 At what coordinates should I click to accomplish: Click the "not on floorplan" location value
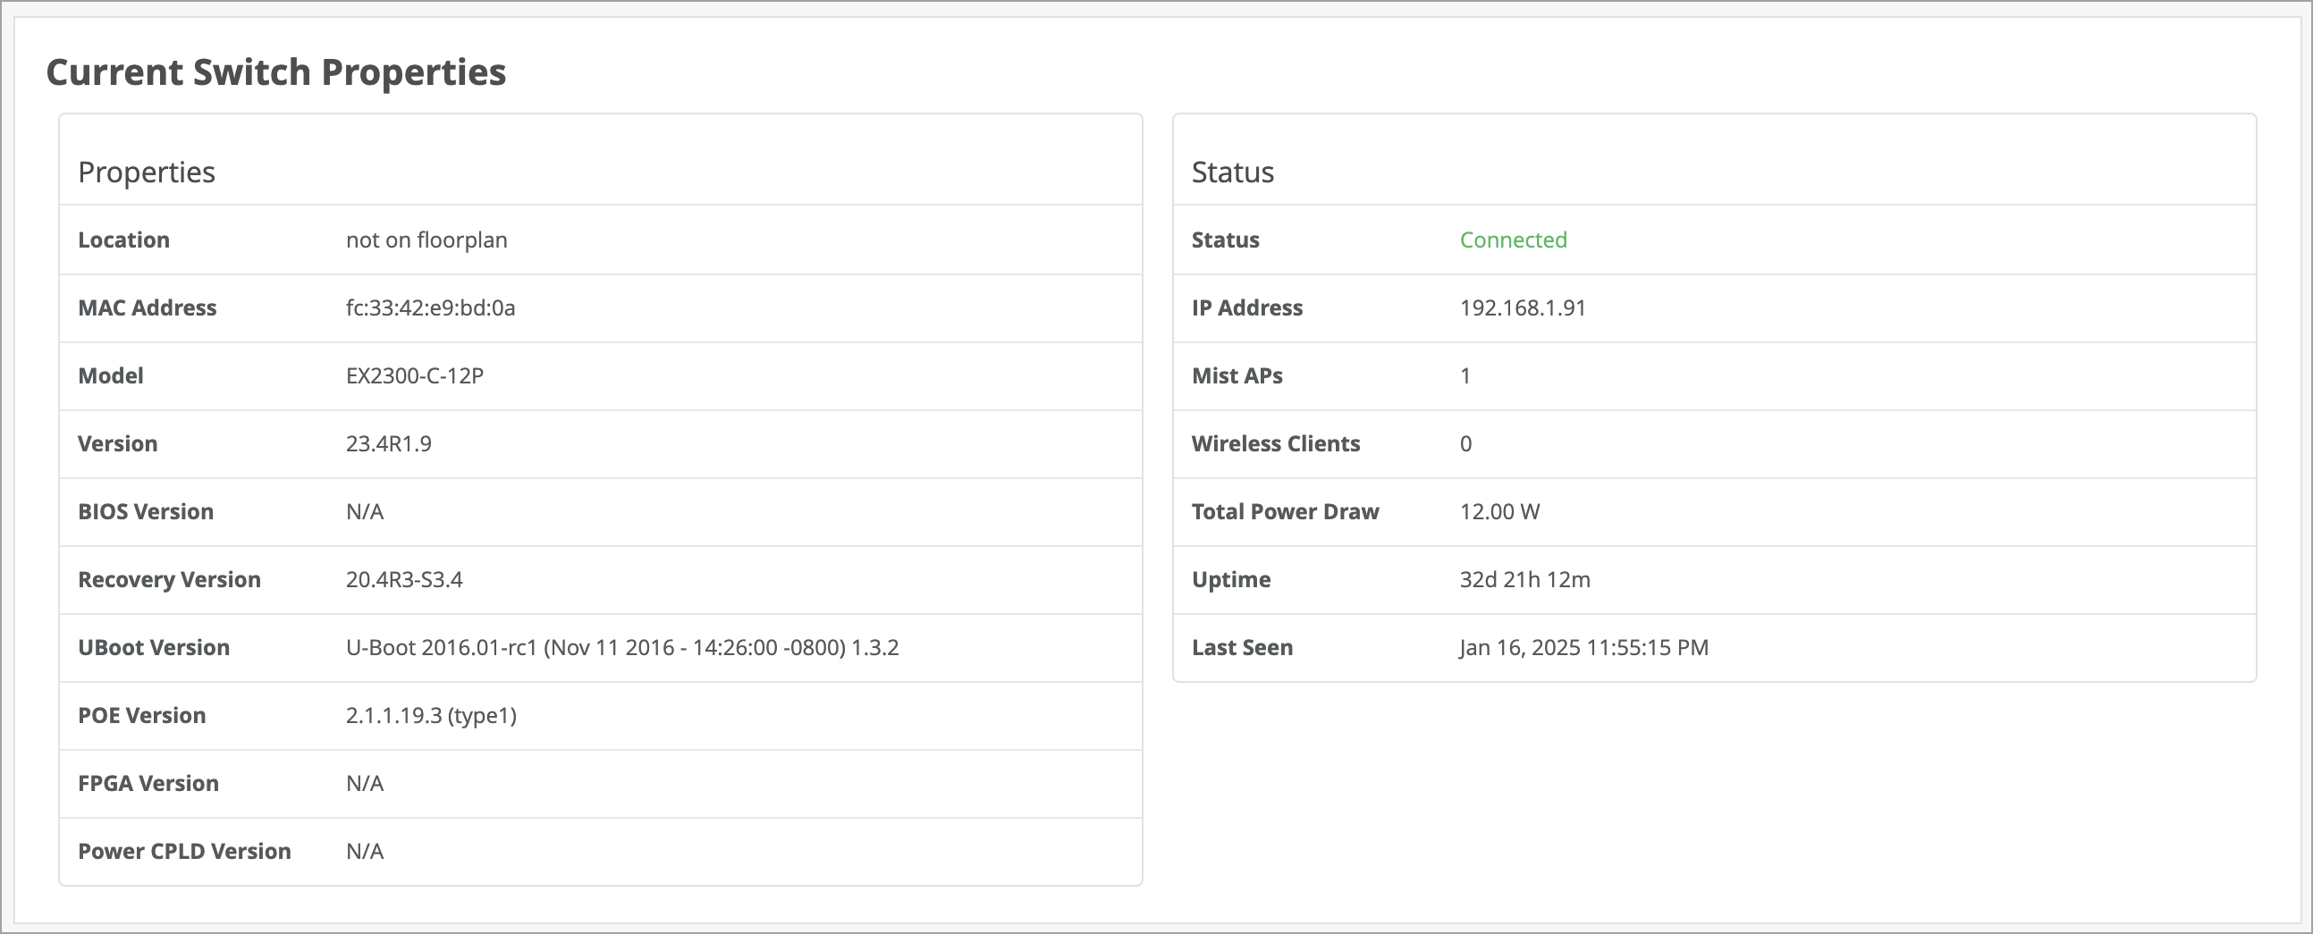[x=426, y=240]
